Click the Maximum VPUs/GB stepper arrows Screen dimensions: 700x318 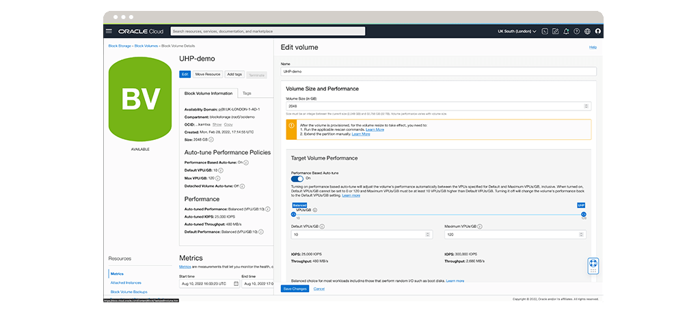point(581,235)
